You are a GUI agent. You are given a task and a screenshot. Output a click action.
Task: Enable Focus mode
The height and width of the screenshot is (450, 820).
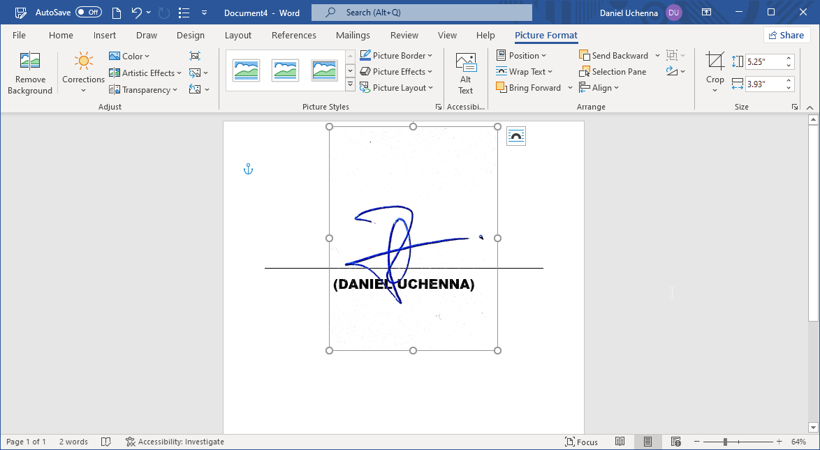[x=581, y=441]
